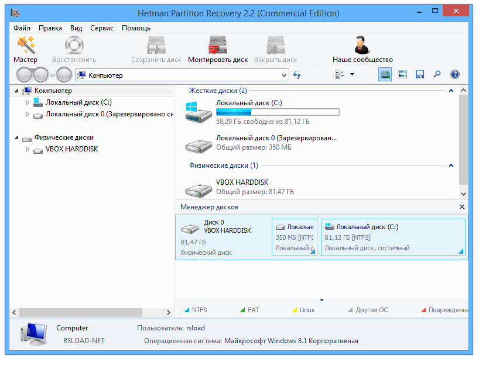Click the Другая ОС gray legend marker
This screenshot has height=366, width=479.
(x=350, y=310)
